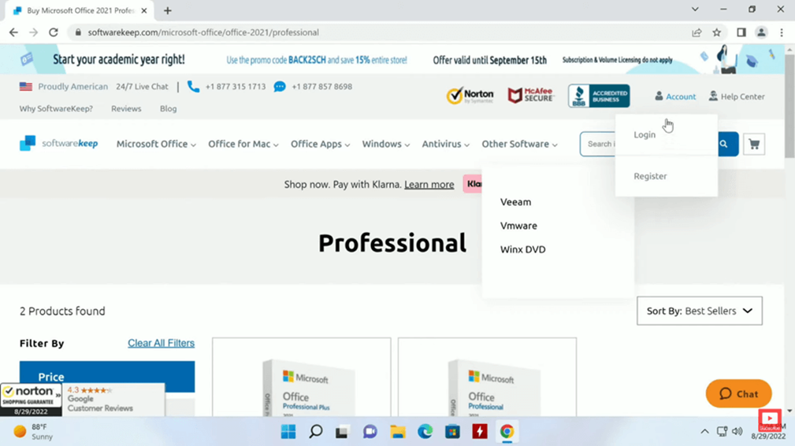Click the Norton badge
Image resolution: width=795 pixels, height=446 pixels.
coord(470,96)
